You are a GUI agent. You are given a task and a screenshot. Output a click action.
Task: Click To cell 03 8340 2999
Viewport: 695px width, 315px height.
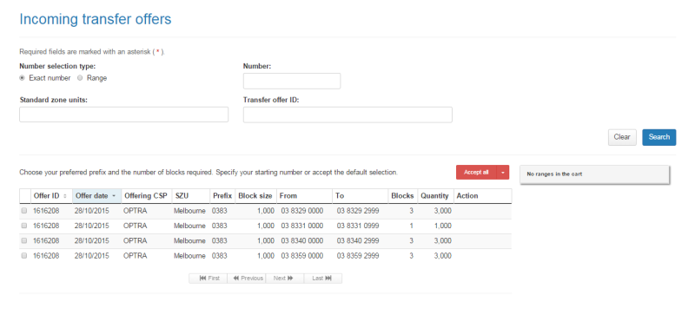pyautogui.click(x=358, y=240)
